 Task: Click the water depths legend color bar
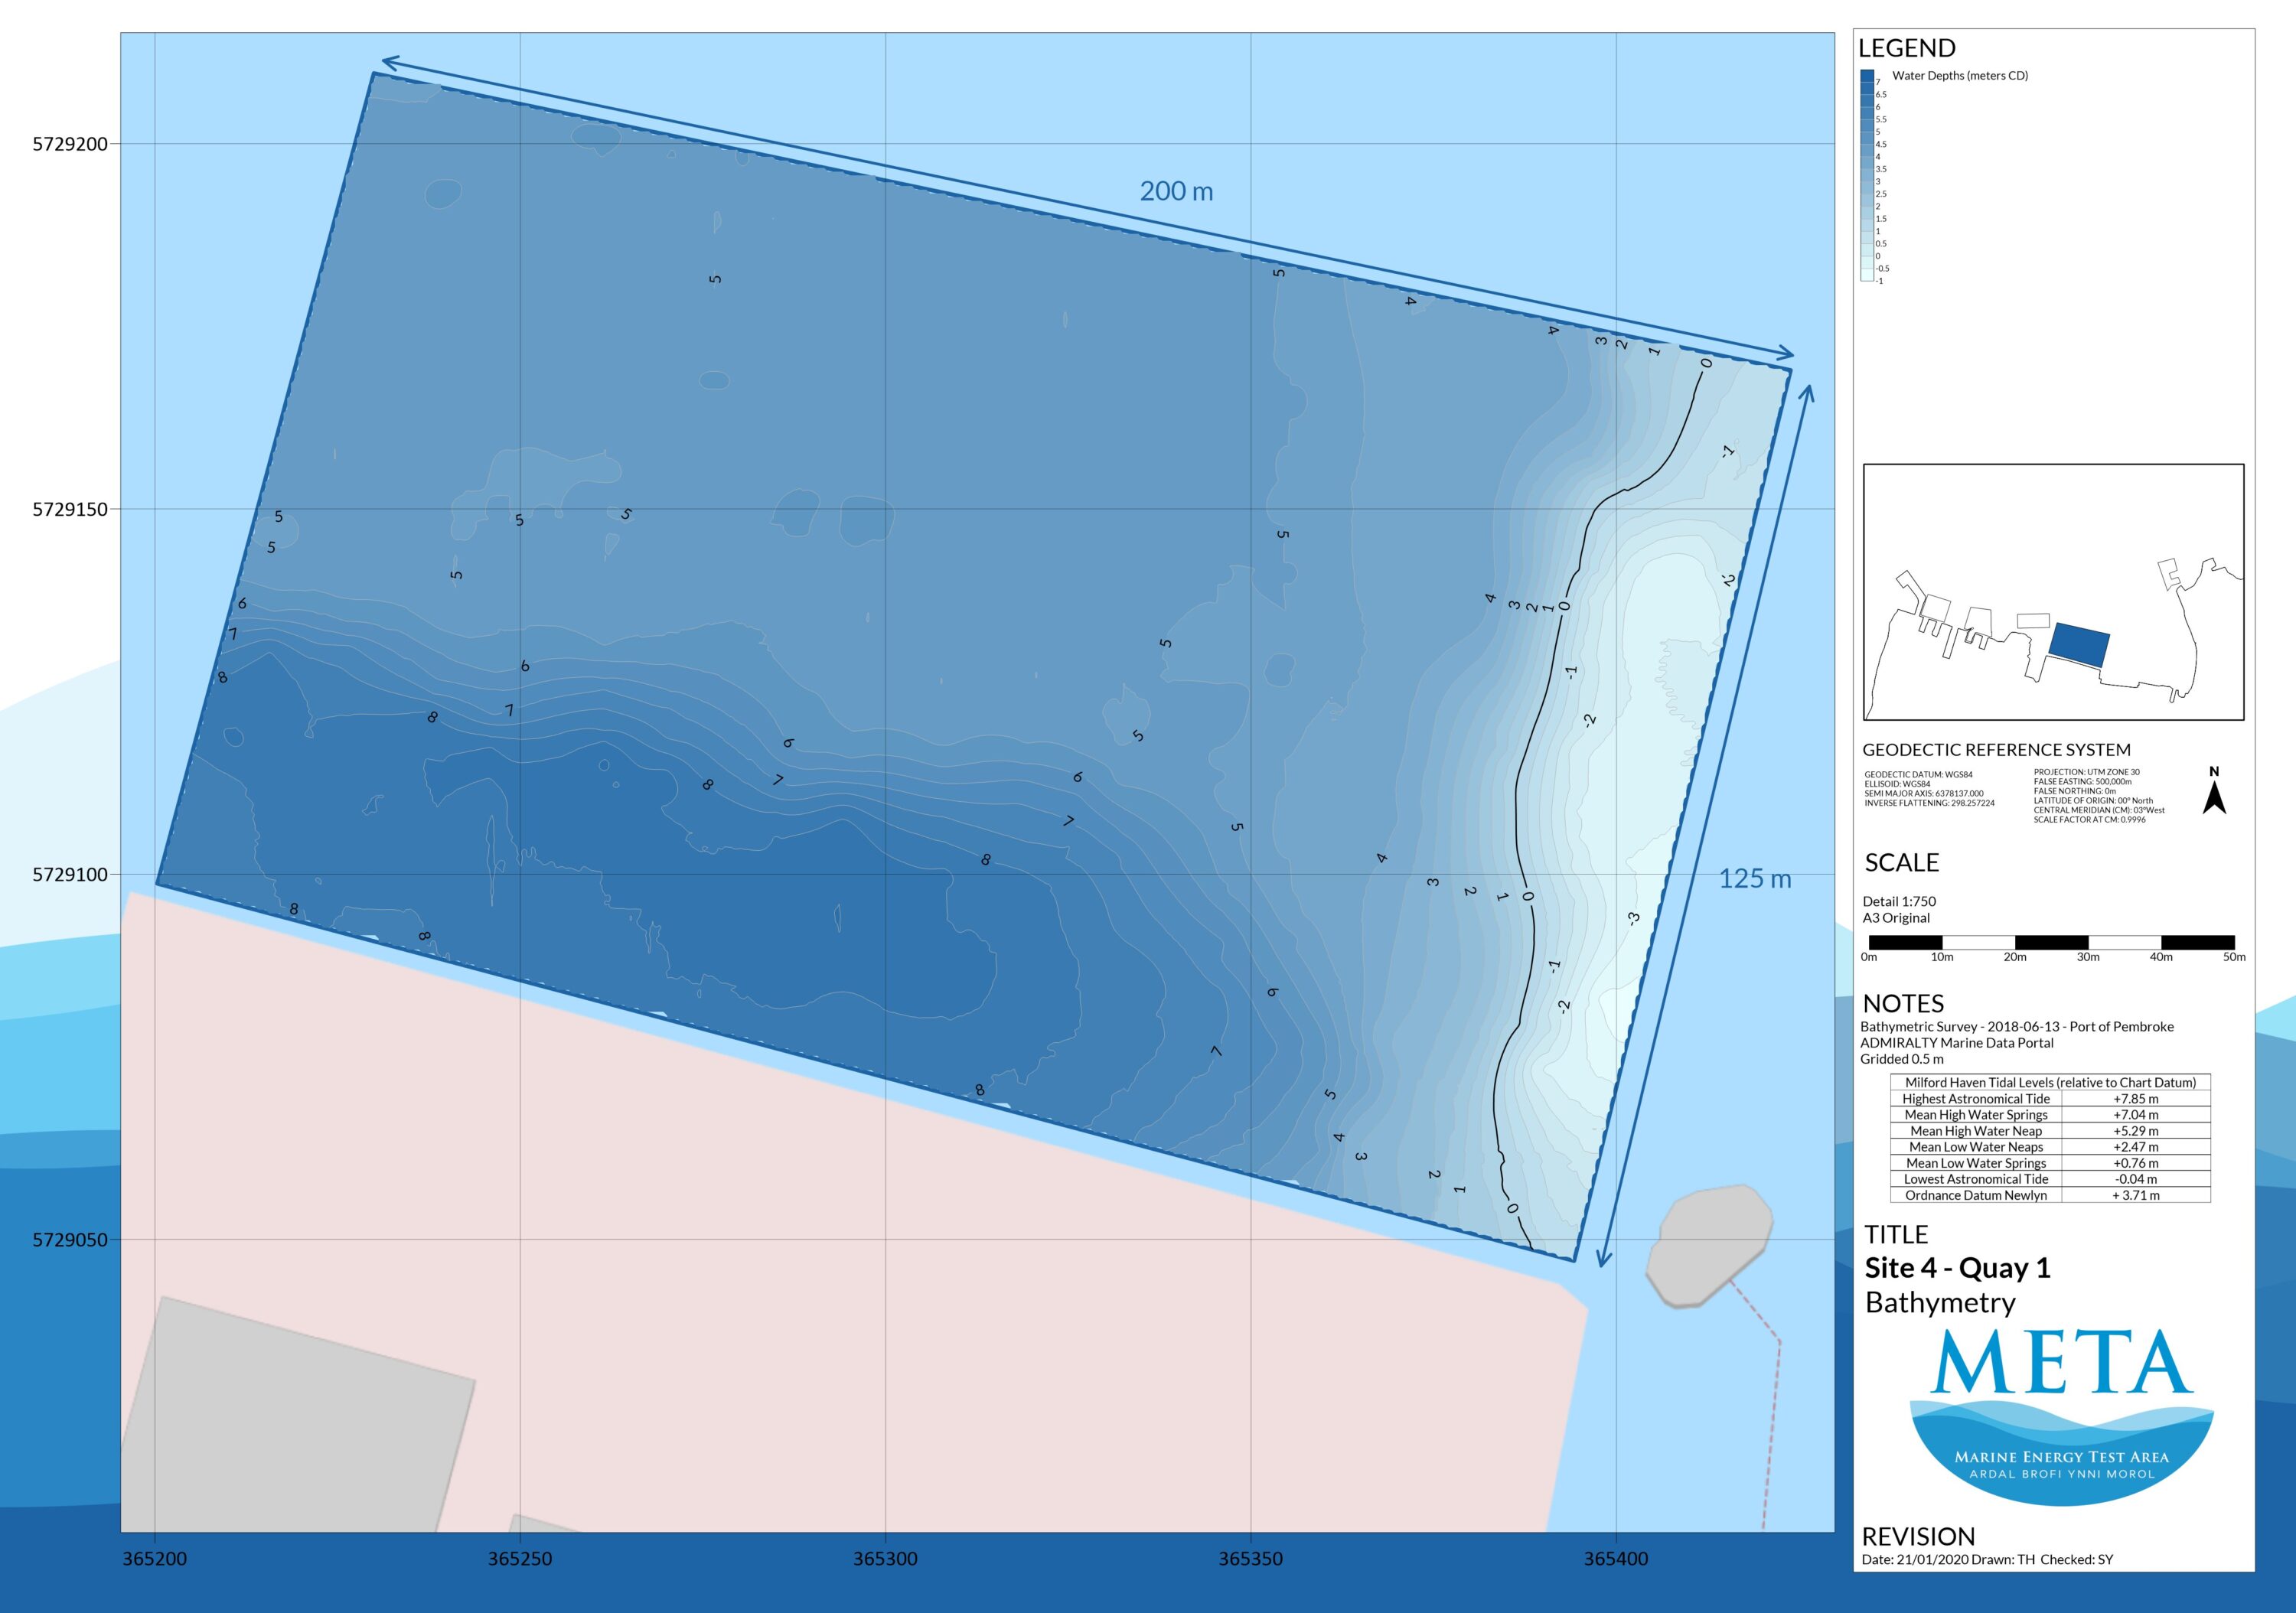coord(1866,175)
